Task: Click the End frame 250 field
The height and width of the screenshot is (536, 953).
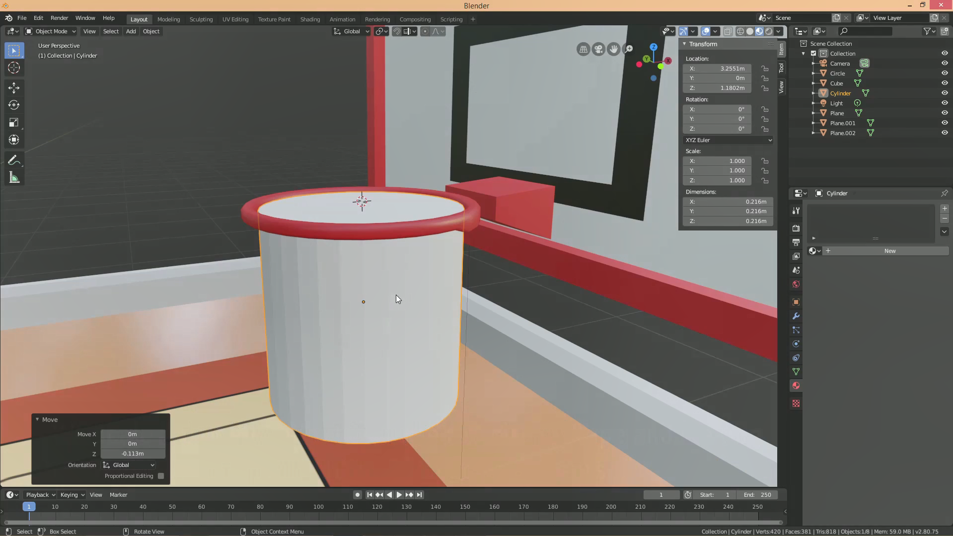Action: (x=757, y=495)
